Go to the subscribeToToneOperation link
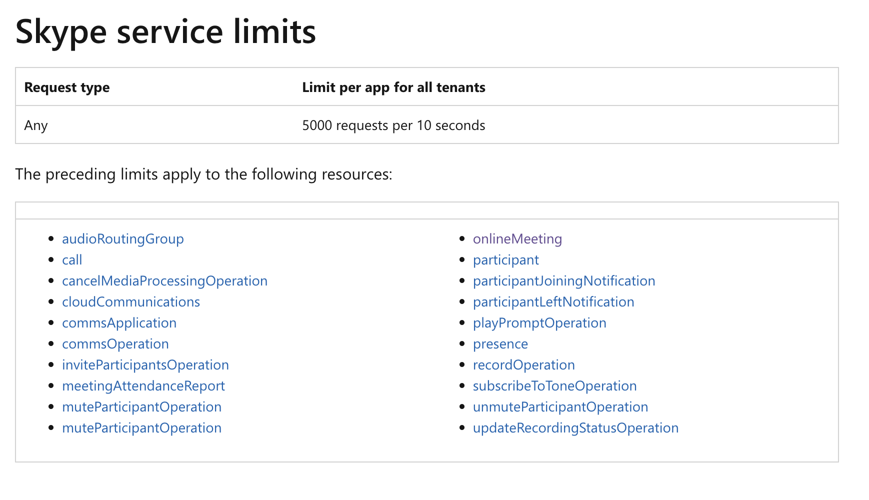Viewport: 869px width, 500px height. point(554,386)
